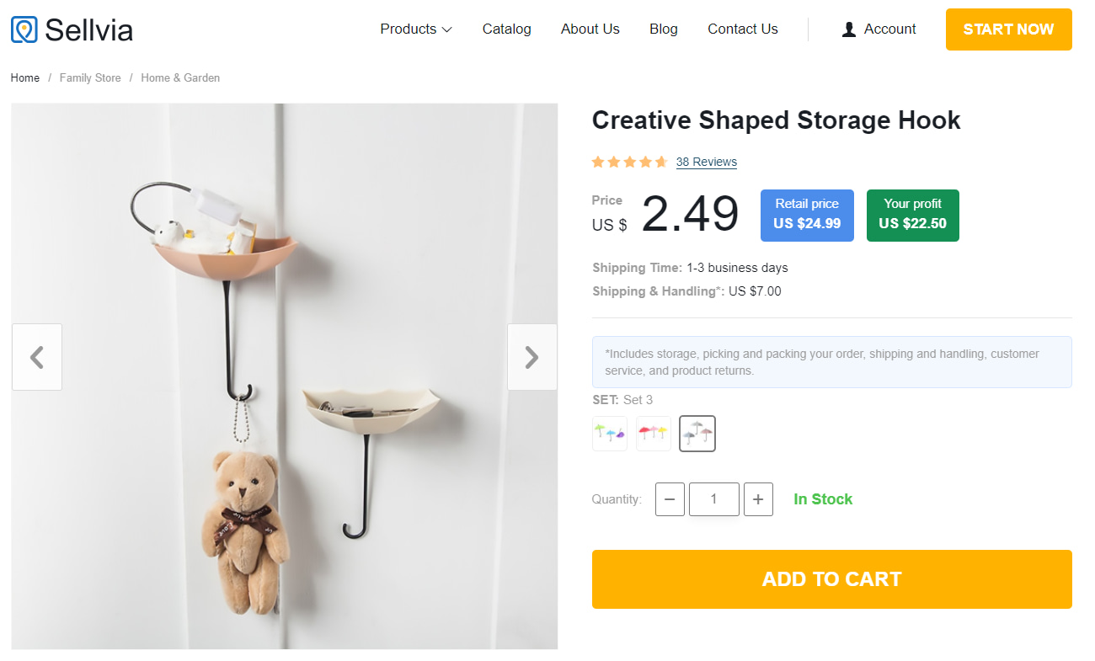The image size is (1095, 661).
Task: Go to the About Us page
Action: (590, 29)
